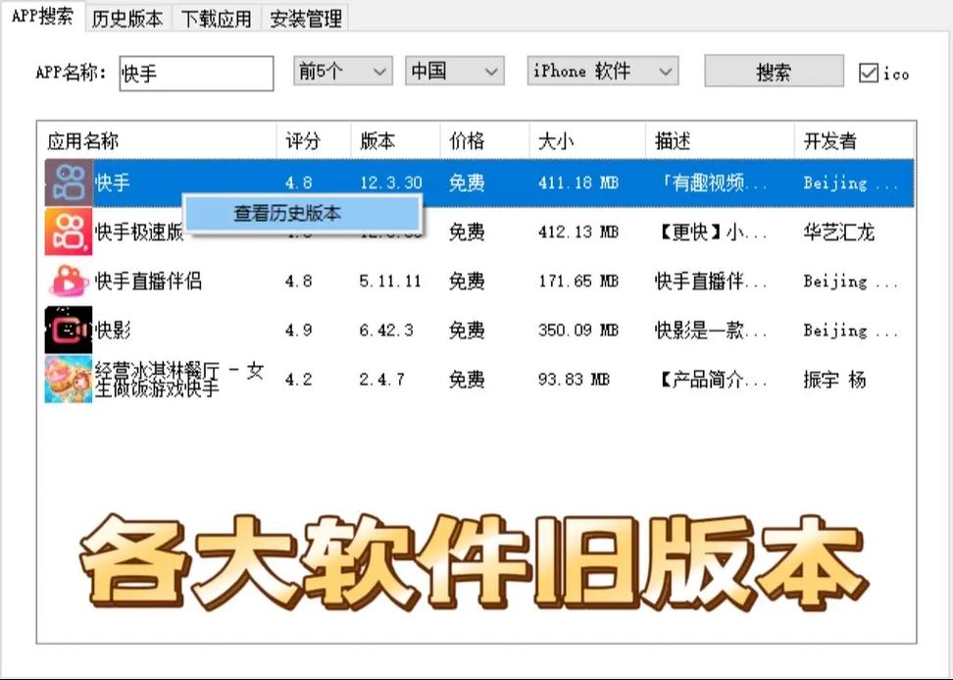Click the 快手直播伴侣 app icon
The width and height of the screenshot is (953, 680).
[68, 282]
